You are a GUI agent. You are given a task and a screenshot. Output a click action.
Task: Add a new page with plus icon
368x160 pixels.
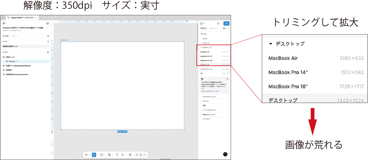[x=48, y=41]
